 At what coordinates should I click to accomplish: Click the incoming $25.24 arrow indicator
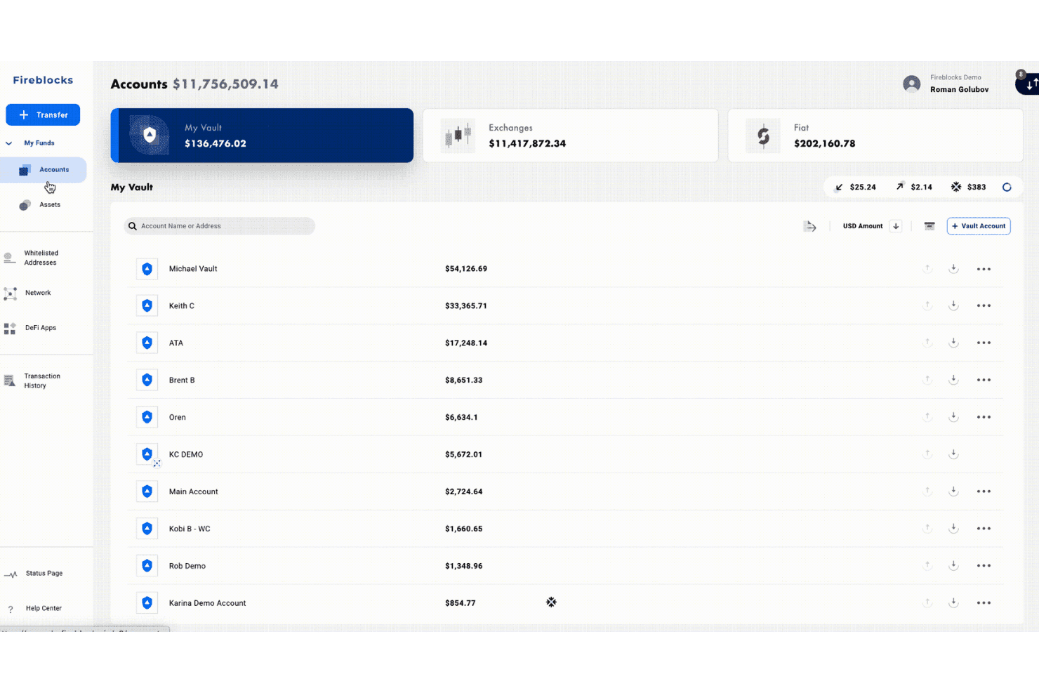839,187
